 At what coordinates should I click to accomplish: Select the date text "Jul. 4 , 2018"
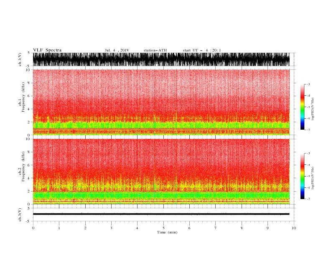[x=117, y=50]
